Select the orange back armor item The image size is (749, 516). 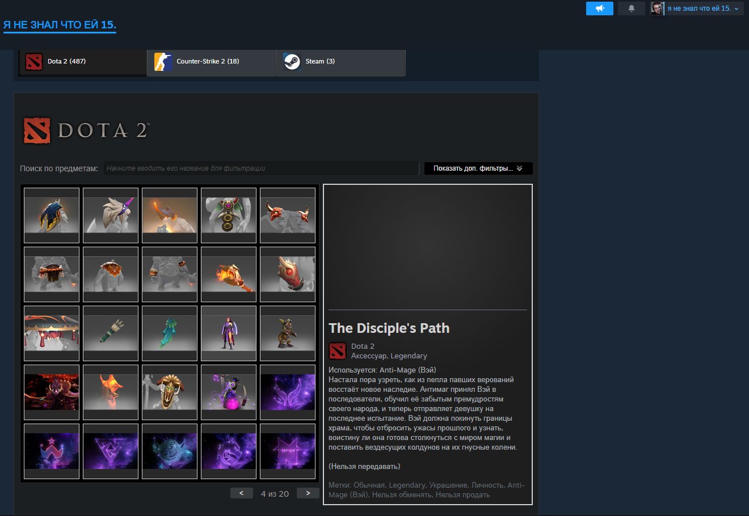click(x=111, y=274)
